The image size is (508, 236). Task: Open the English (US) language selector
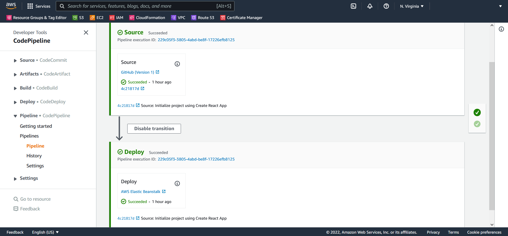[x=45, y=232]
